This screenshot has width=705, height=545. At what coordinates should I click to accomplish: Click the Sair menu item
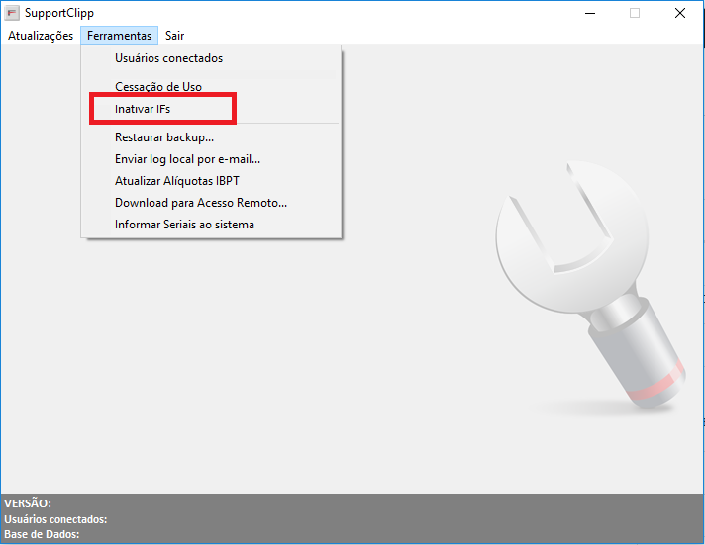pyautogui.click(x=174, y=36)
